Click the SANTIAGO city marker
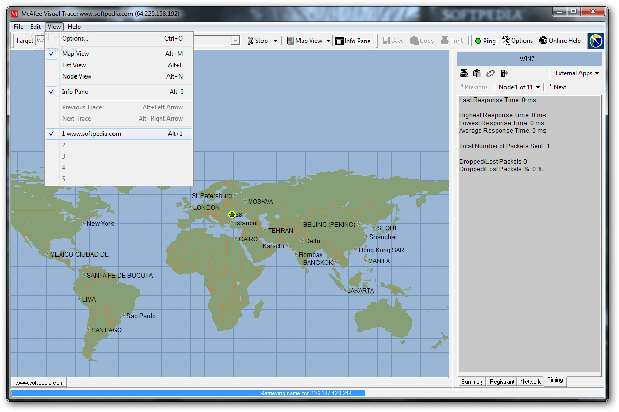This screenshot has width=619, height=412. pos(88,329)
